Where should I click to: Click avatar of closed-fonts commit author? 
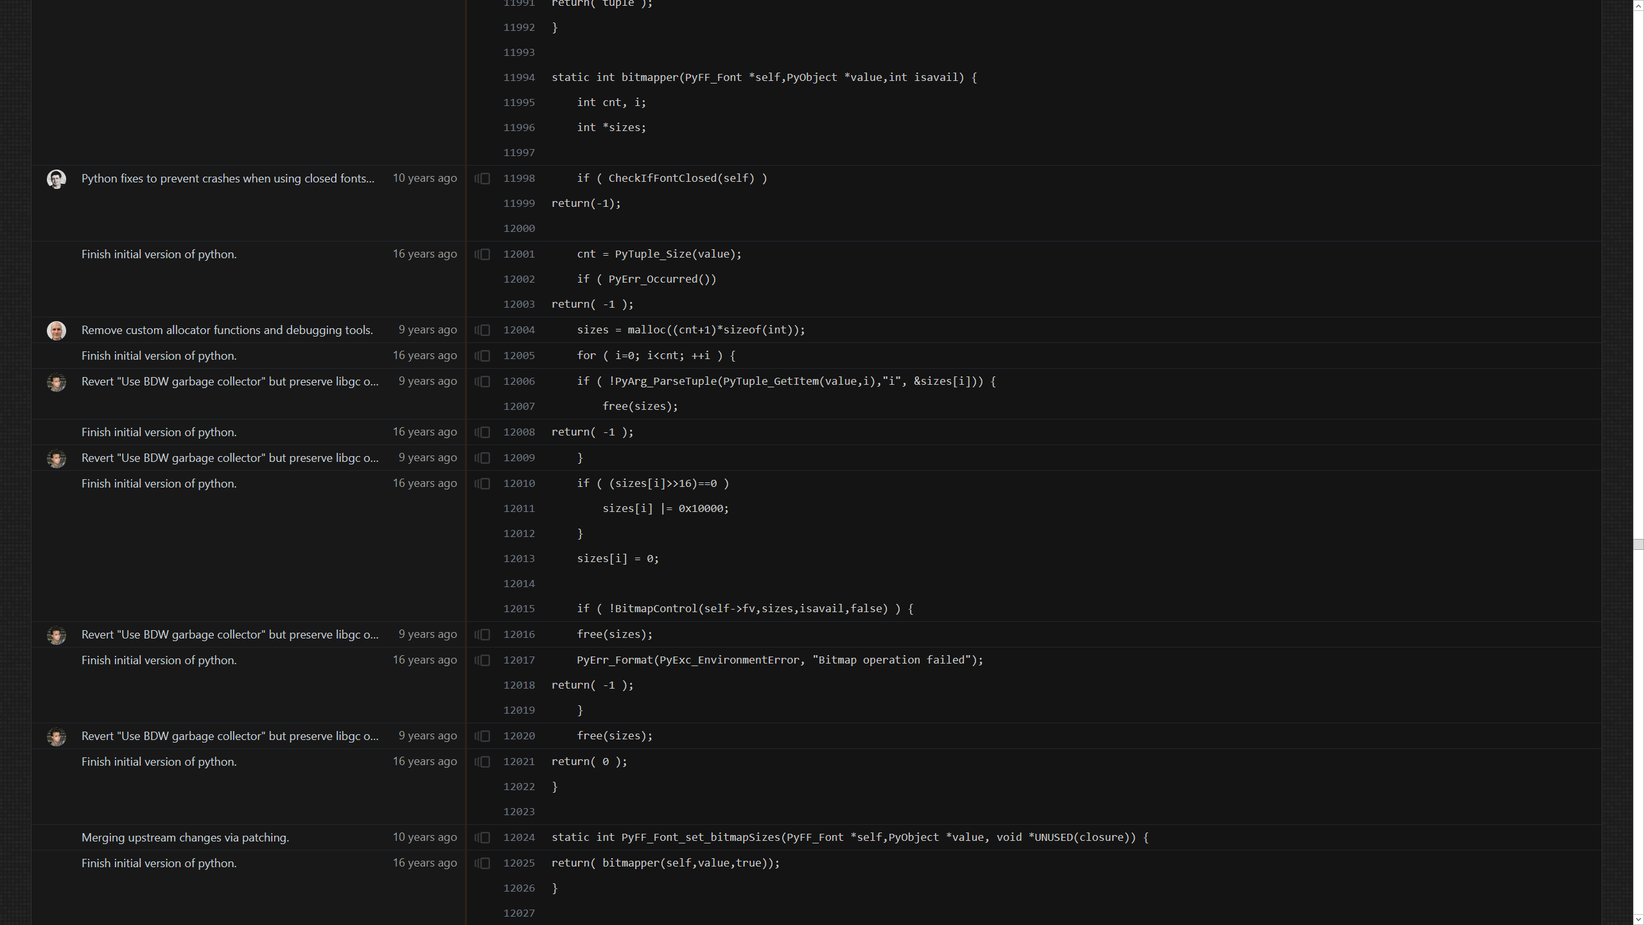[57, 179]
